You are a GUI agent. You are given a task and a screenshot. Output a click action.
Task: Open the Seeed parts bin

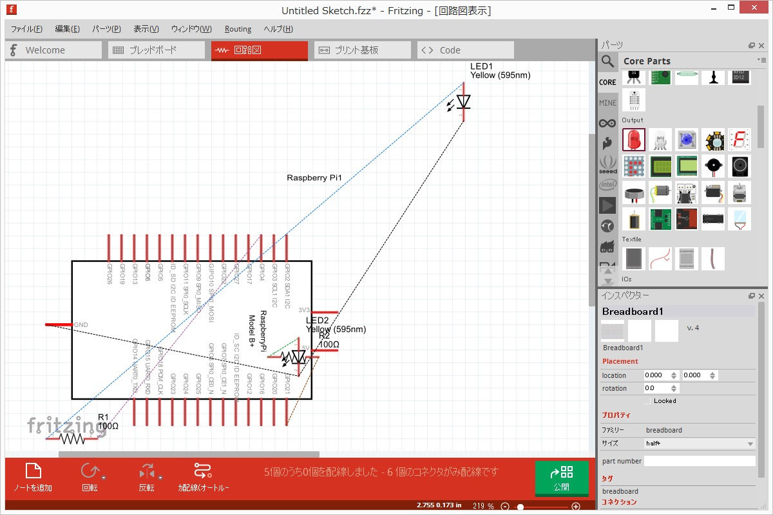pyautogui.click(x=607, y=164)
